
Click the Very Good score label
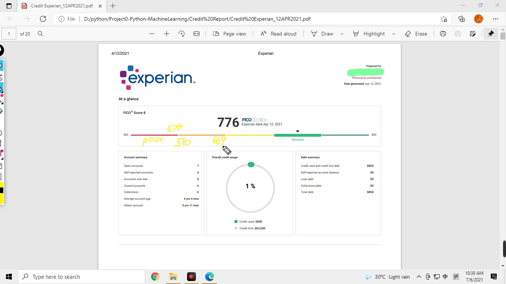[x=297, y=140]
